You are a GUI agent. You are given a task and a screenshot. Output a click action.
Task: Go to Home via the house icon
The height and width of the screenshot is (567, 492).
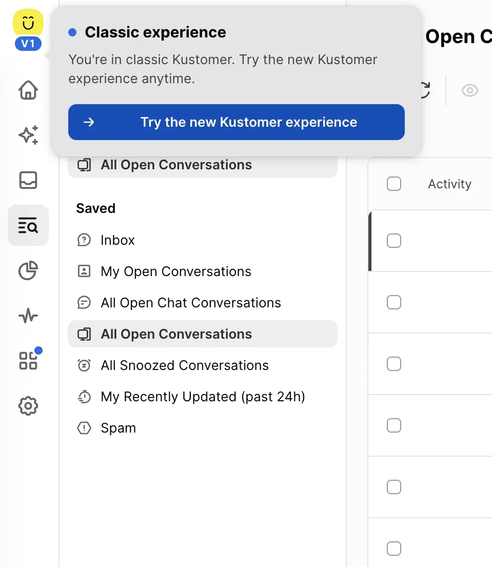[x=28, y=90]
